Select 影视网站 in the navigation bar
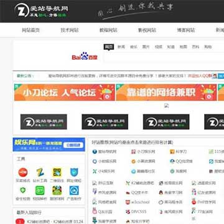224x224 pixels. point(147,30)
